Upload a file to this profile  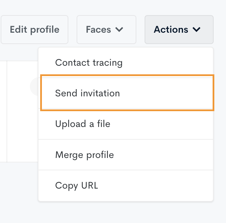126,124
